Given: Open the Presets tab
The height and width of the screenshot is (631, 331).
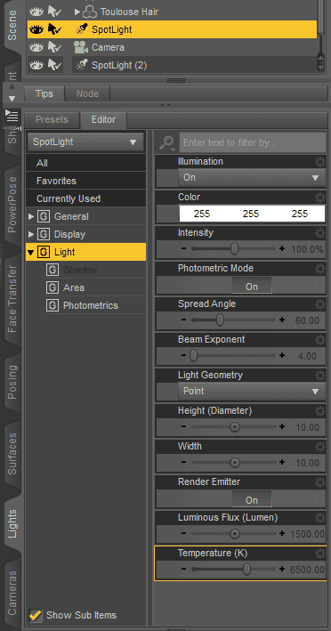Looking at the screenshot, I should [x=52, y=119].
